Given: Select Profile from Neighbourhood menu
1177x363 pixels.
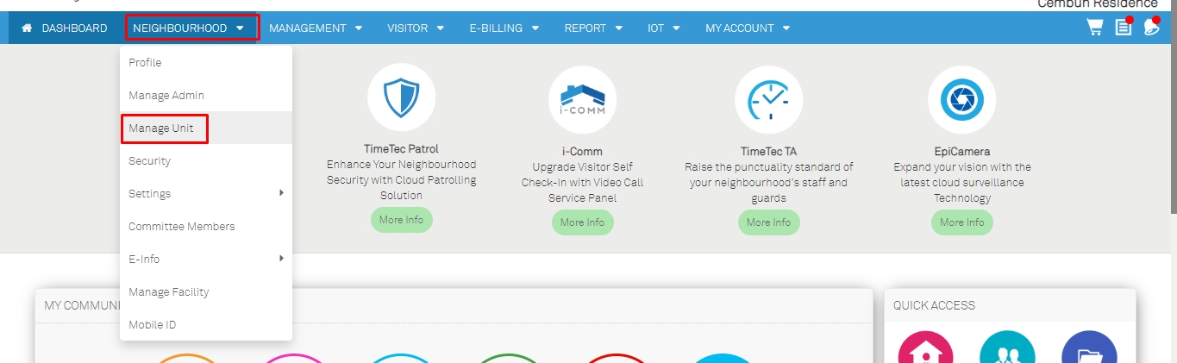Looking at the screenshot, I should [206, 62].
